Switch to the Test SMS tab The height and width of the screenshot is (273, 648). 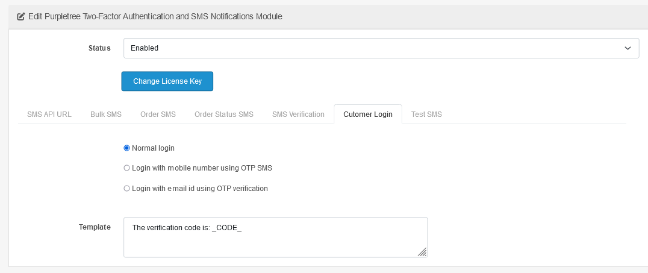coord(426,115)
